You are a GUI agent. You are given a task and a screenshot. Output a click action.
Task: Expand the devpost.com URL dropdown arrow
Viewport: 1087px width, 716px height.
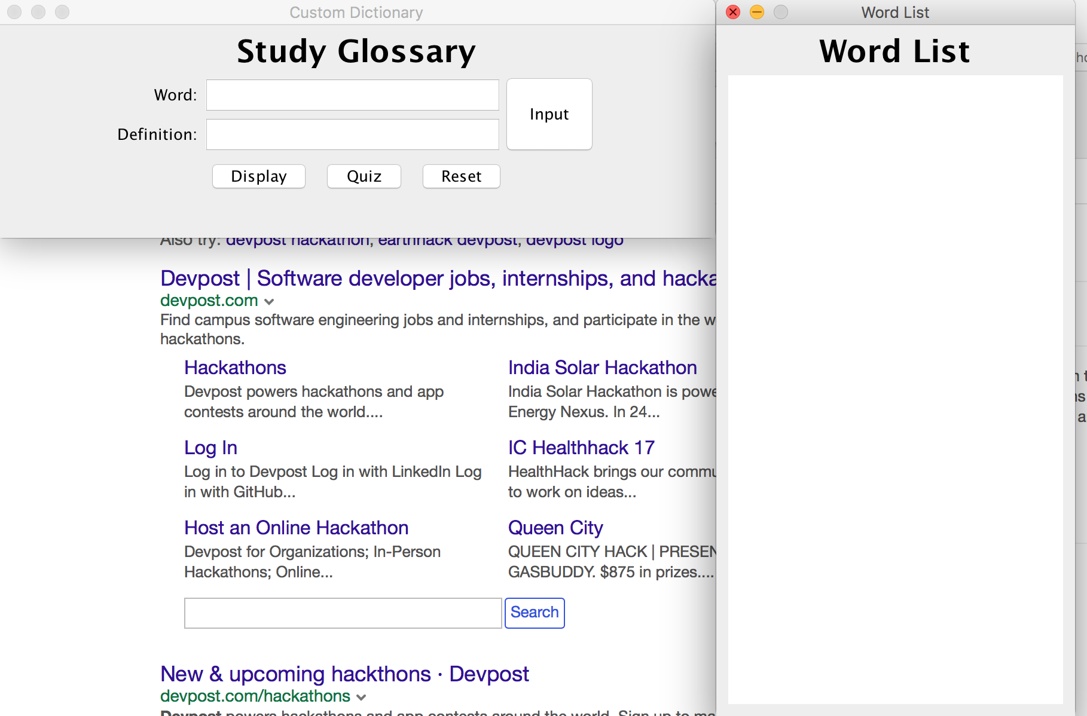269,301
